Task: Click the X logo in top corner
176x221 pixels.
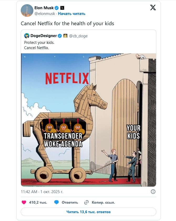Action: tap(153, 7)
